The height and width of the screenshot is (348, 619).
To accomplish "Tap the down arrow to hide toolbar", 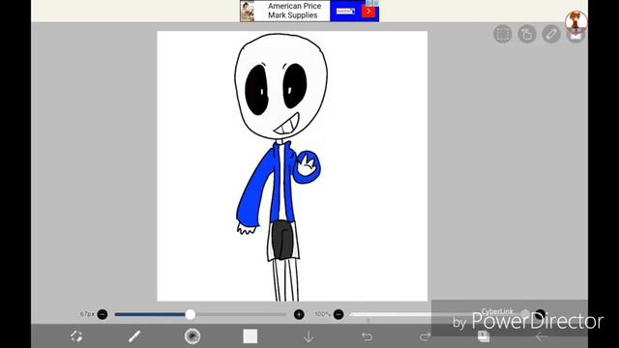I will point(309,336).
